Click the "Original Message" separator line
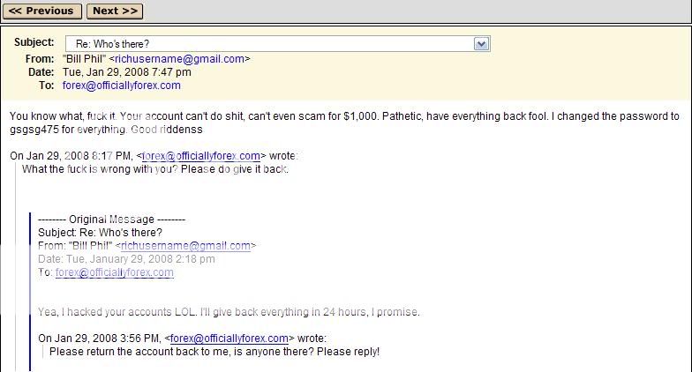Image resolution: width=692 pixels, height=372 pixels. (111, 219)
